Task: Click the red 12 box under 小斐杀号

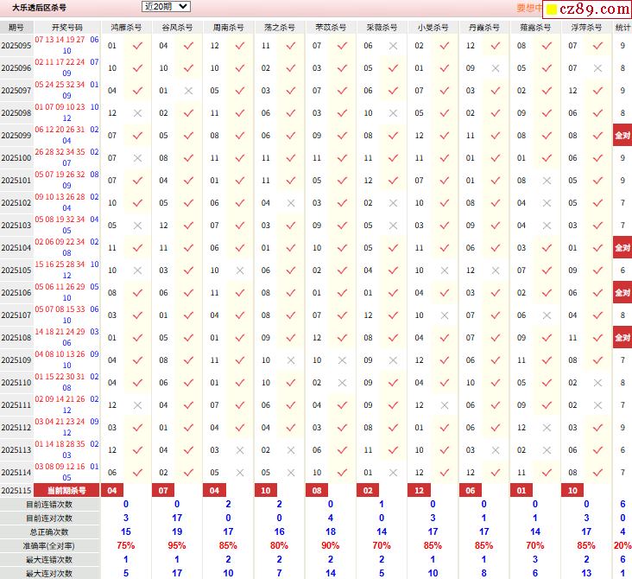Action: coord(420,490)
